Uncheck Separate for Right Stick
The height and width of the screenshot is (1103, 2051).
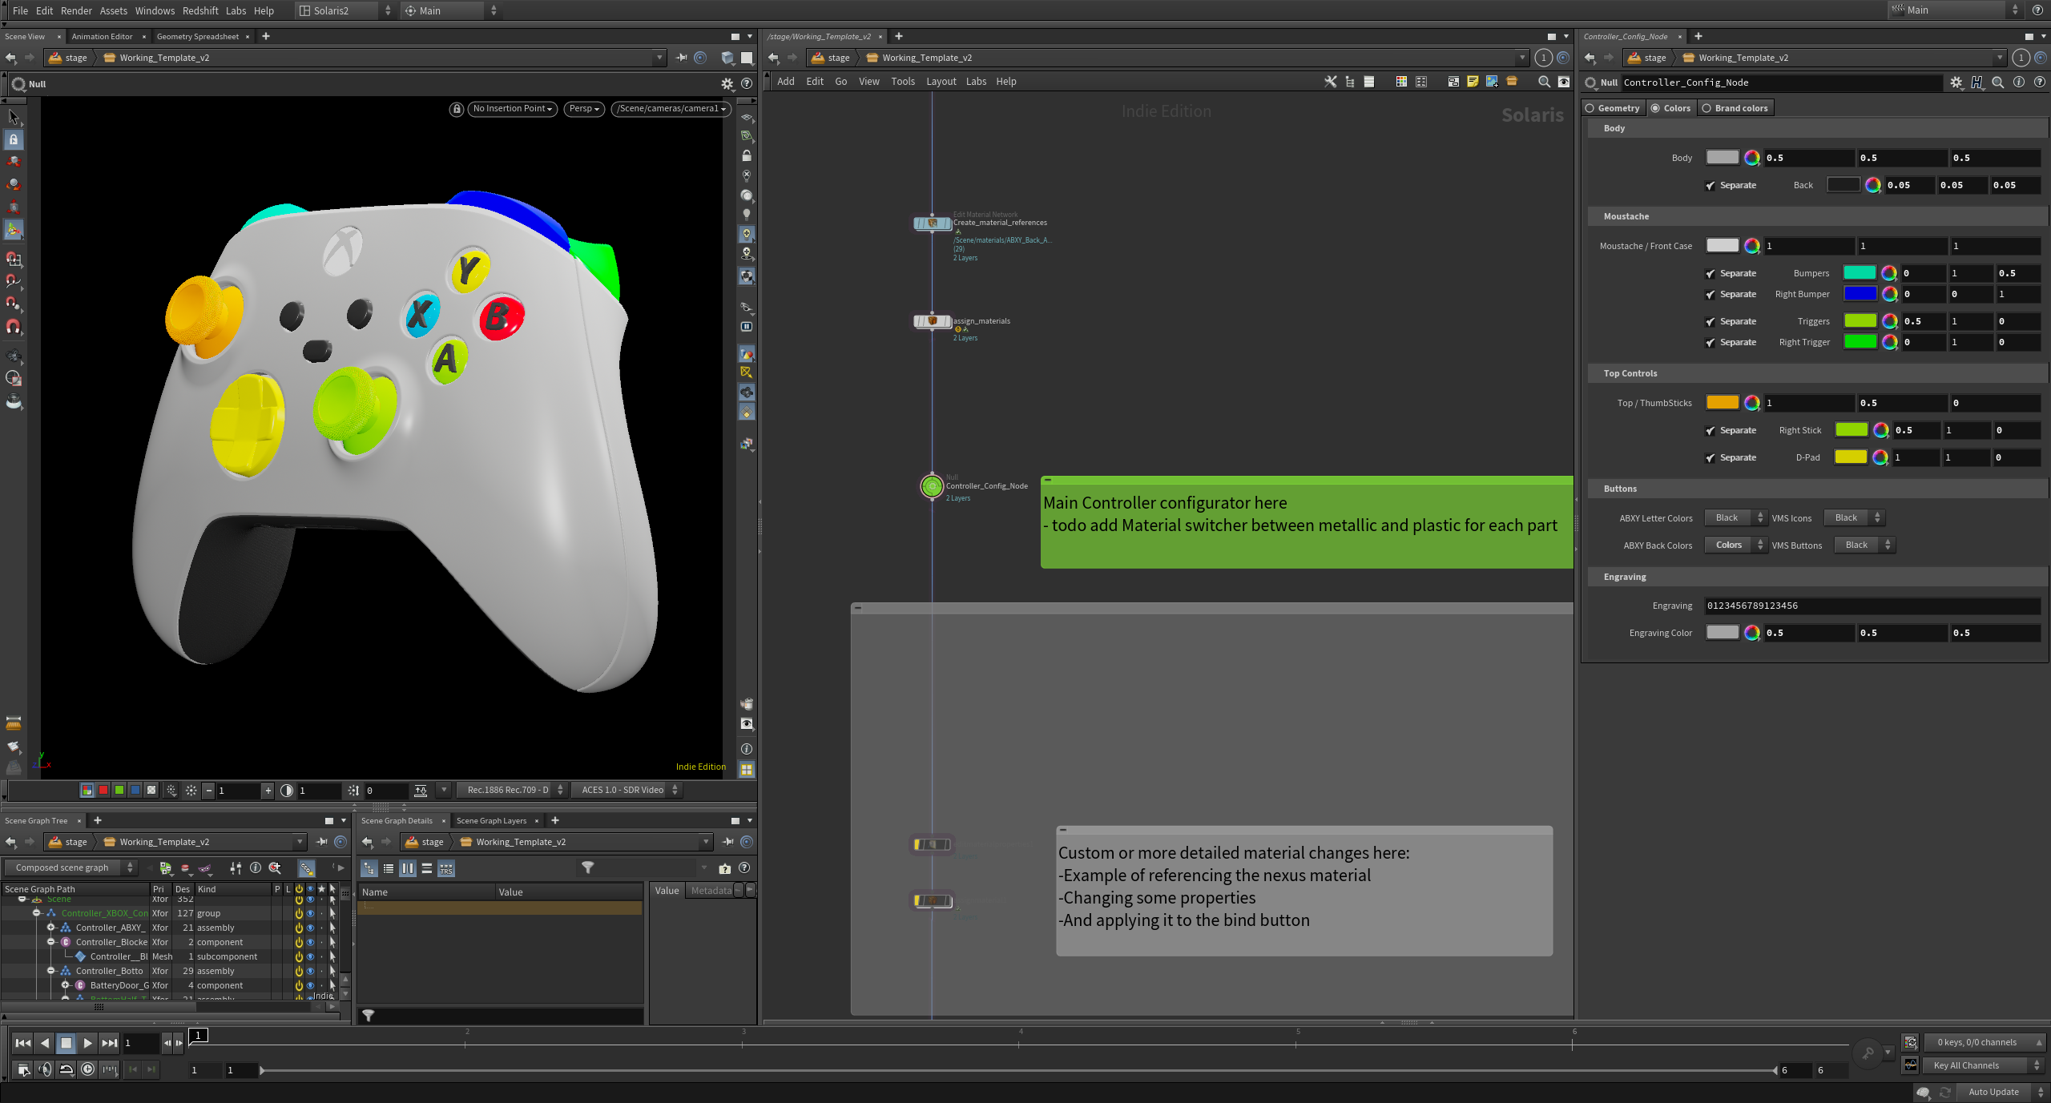(x=1711, y=431)
